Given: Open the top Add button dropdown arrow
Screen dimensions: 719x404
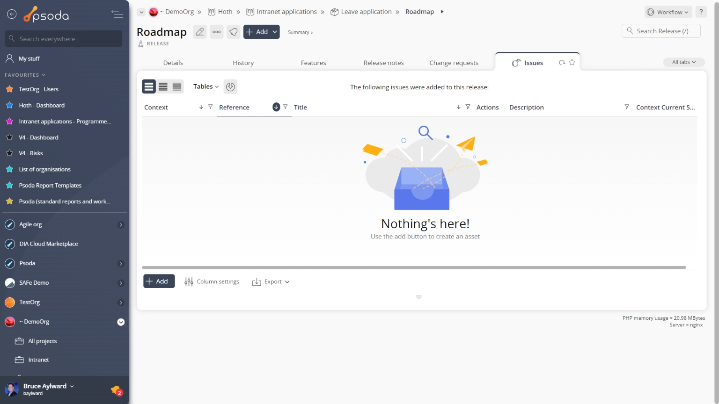Looking at the screenshot, I should click(275, 32).
